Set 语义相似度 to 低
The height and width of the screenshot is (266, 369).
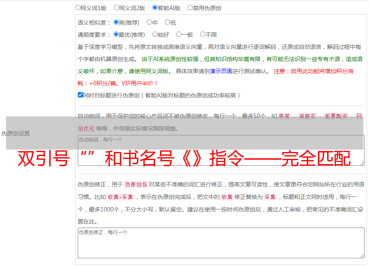point(167,22)
